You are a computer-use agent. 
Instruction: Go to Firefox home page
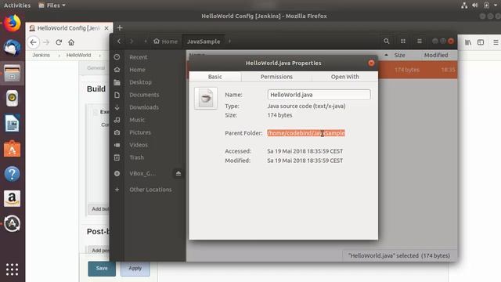pos(71,42)
